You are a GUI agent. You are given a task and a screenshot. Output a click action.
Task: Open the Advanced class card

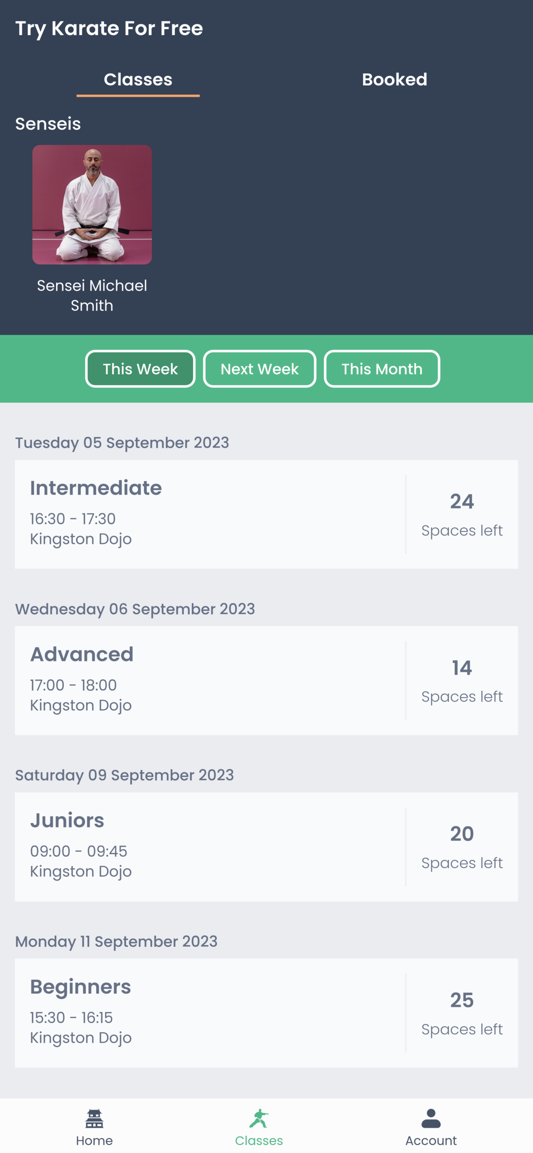(x=209, y=680)
